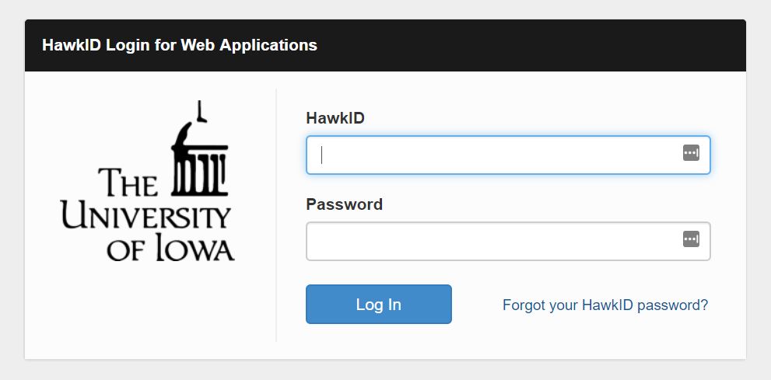Open the Forgot your HawkID password link
This screenshot has width=771, height=380.
click(x=605, y=305)
